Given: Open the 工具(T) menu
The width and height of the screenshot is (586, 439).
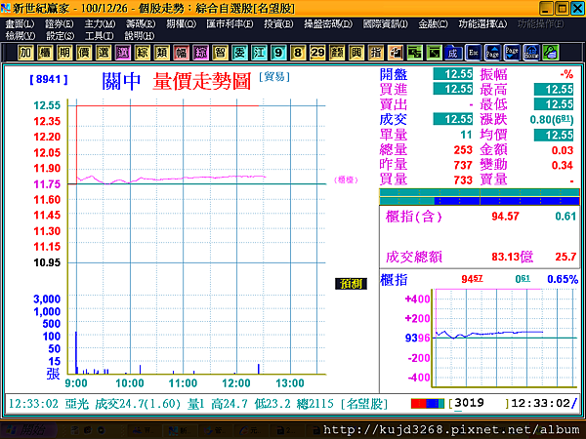Looking at the screenshot, I should point(99,36).
